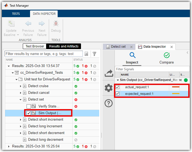Collapse the Detect set test
This screenshot has height=152, width=192.
20,100
